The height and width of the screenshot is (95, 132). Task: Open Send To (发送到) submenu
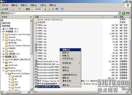(x=70, y=63)
